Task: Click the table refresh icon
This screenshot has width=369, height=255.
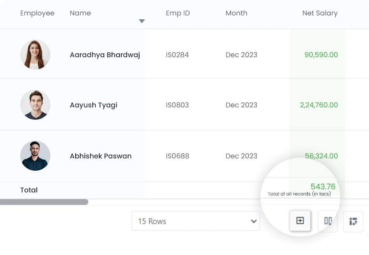Action: point(353,221)
